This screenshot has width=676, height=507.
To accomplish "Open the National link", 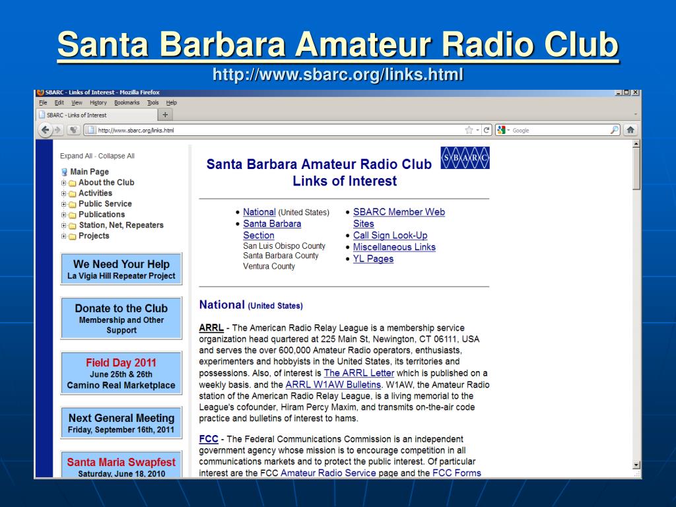I will (x=259, y=212).
